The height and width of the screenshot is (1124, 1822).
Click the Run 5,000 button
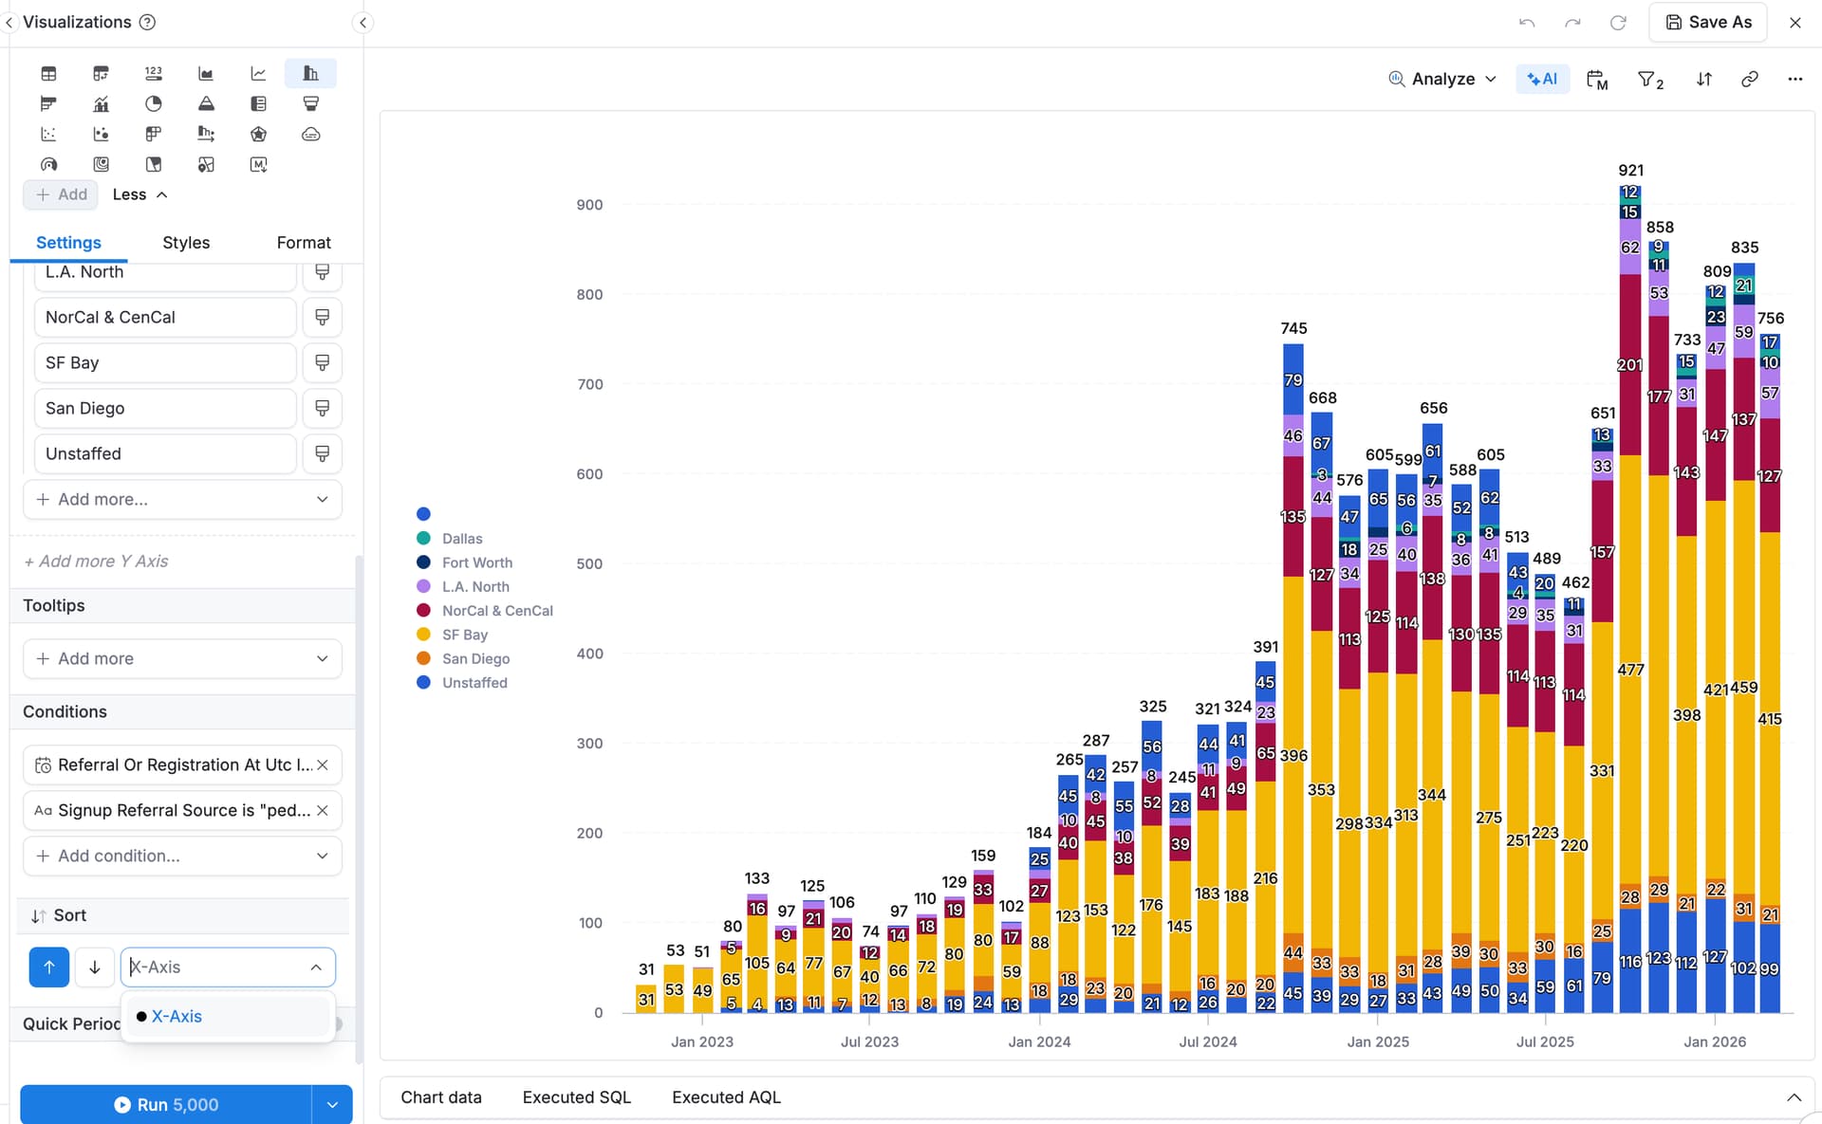[x=166, y=1105]
